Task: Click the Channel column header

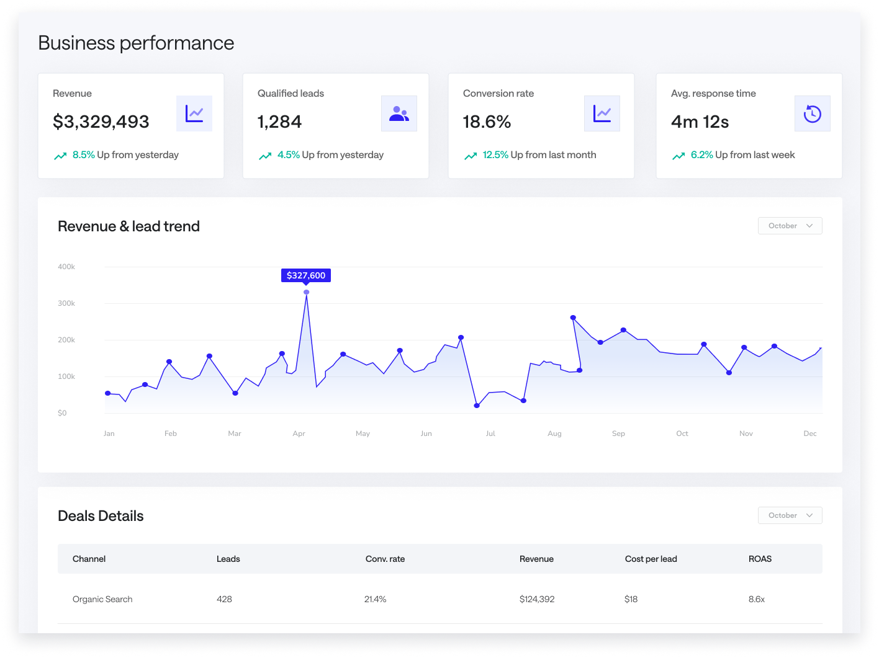Action: pos(89,559)
